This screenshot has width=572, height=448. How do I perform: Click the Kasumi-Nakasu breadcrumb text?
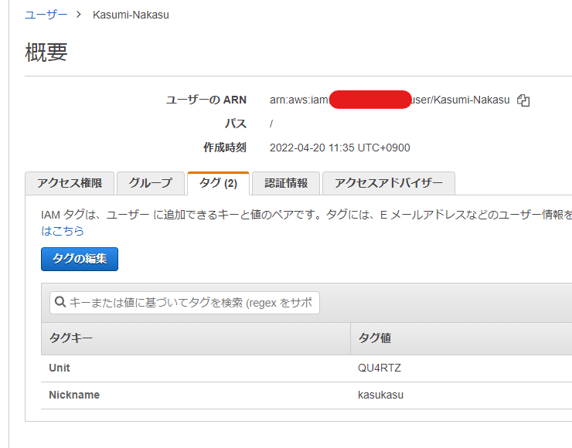131,15
